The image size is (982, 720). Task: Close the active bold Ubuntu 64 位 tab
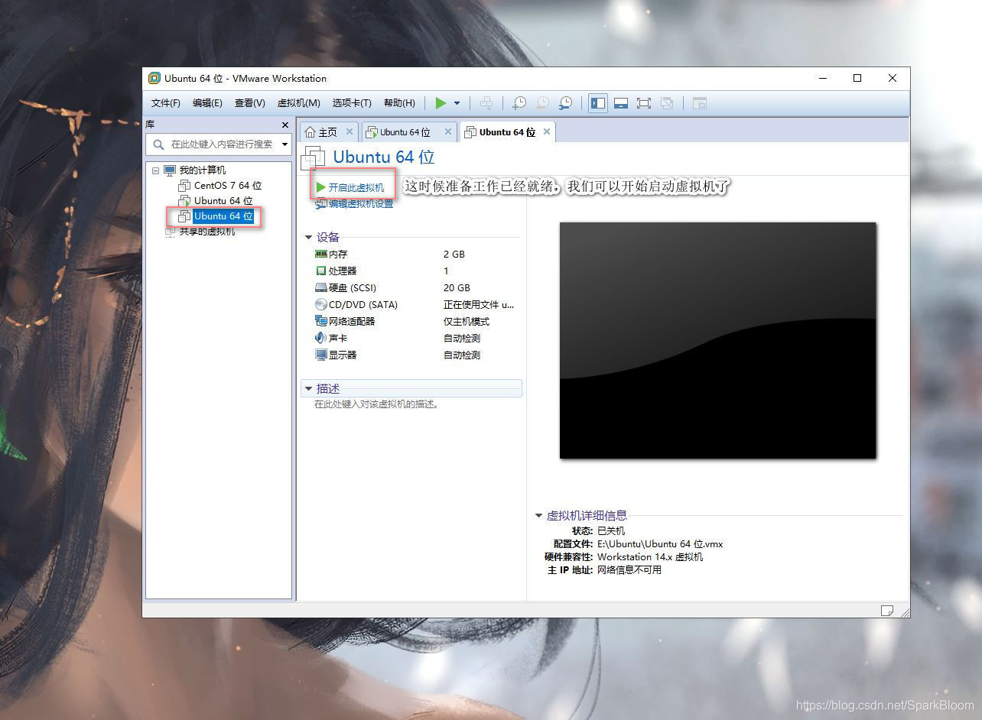point(547,131)
